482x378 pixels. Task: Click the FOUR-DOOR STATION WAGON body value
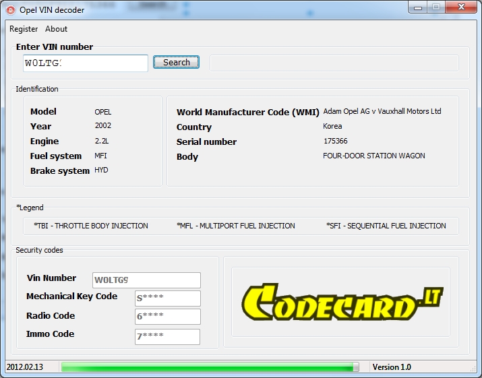point(373,156)
